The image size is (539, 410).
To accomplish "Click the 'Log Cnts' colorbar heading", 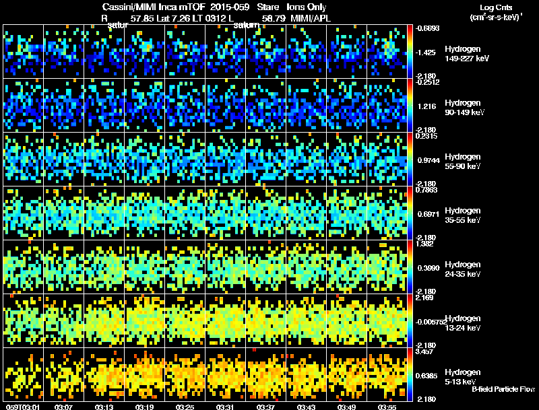I will pos(496,7).
